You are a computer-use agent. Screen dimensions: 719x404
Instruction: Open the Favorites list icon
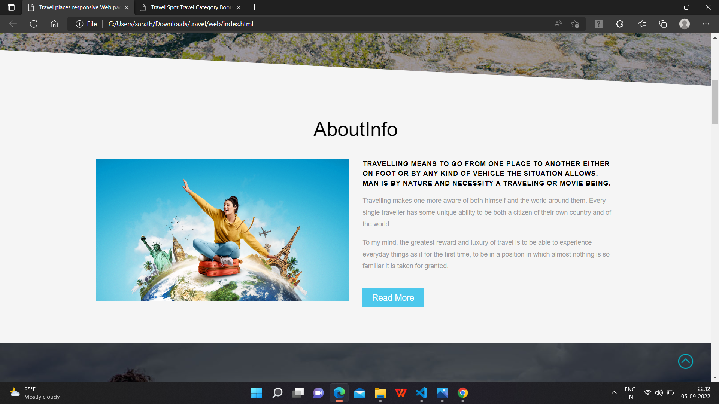(642, 24)
